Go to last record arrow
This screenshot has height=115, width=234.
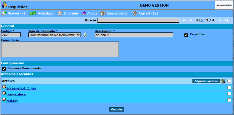[226, 20]
